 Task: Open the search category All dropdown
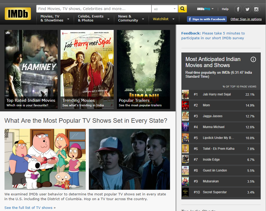(x=164, y=9)
